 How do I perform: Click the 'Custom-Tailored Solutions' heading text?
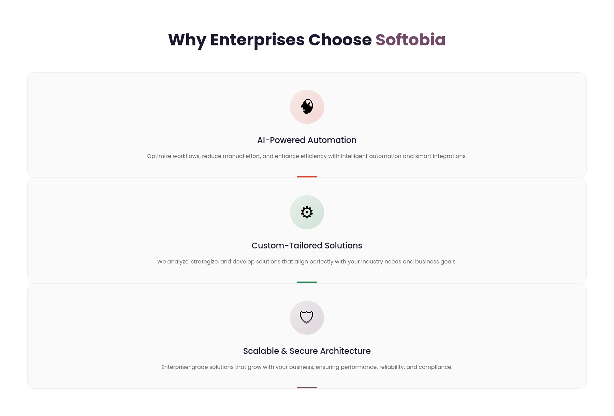(x=307, y=245)
